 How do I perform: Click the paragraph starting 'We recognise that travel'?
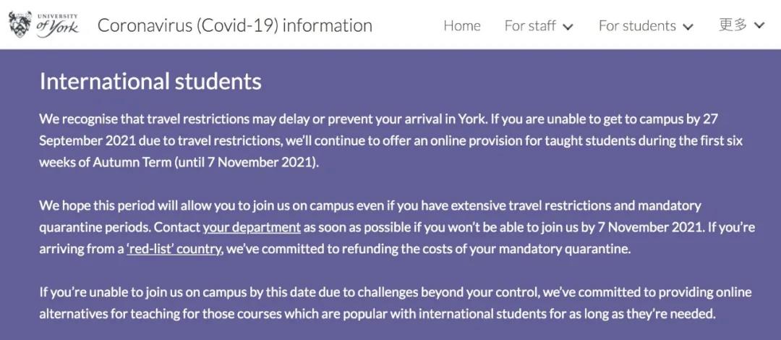tap(391, 141)
